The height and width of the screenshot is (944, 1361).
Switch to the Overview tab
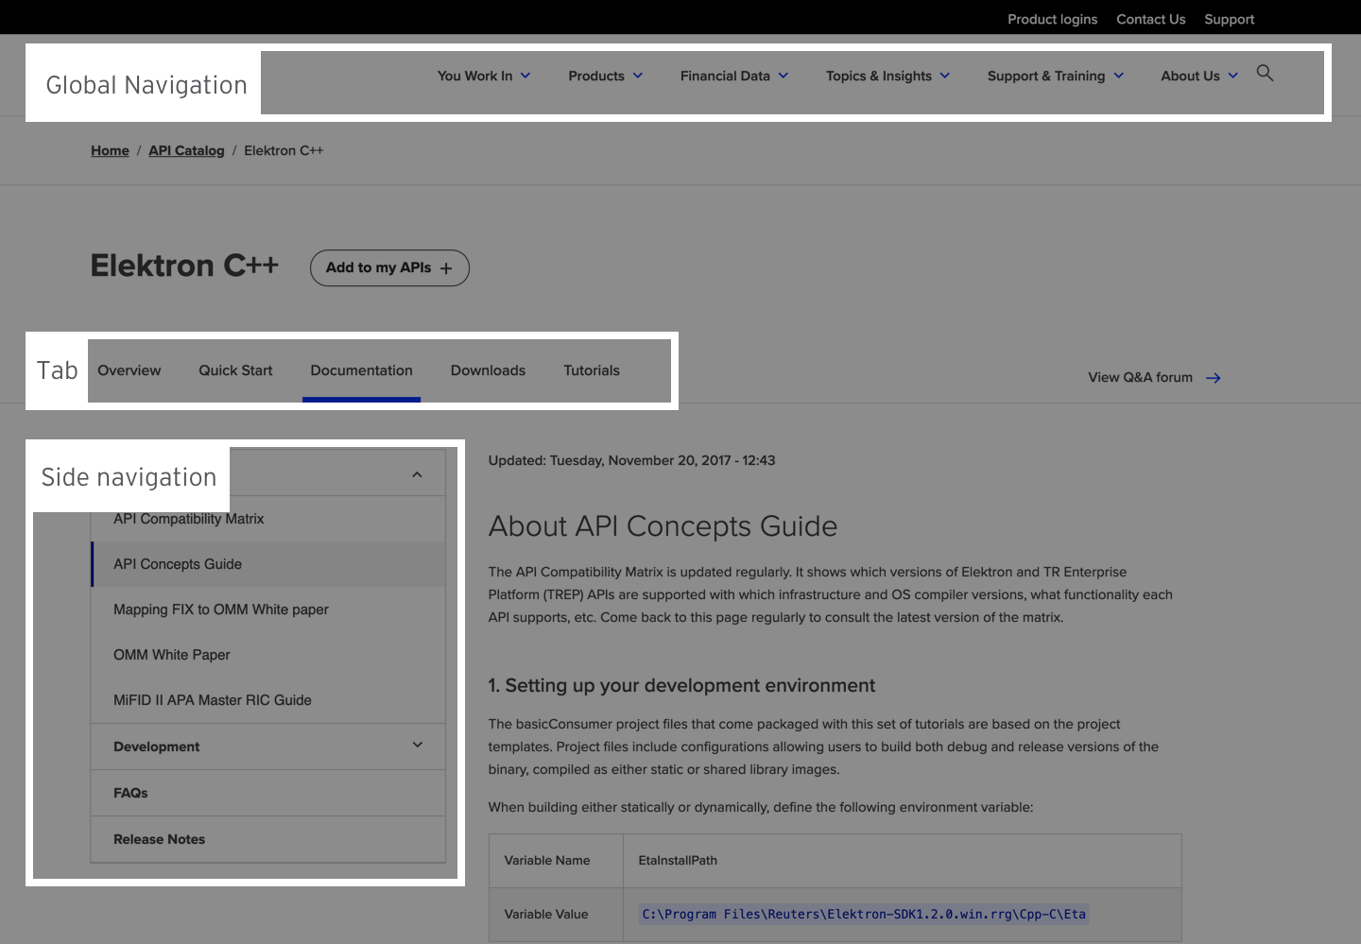129,370
